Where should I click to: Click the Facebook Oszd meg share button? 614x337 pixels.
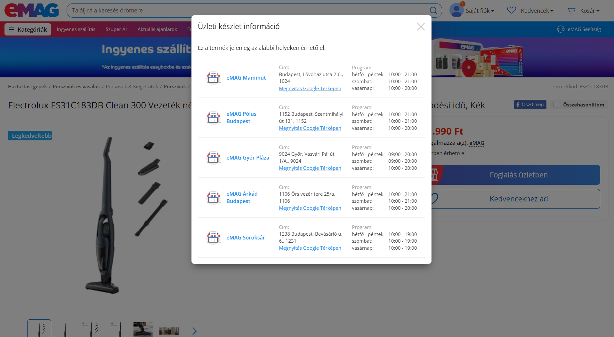(x=530, y=105)
